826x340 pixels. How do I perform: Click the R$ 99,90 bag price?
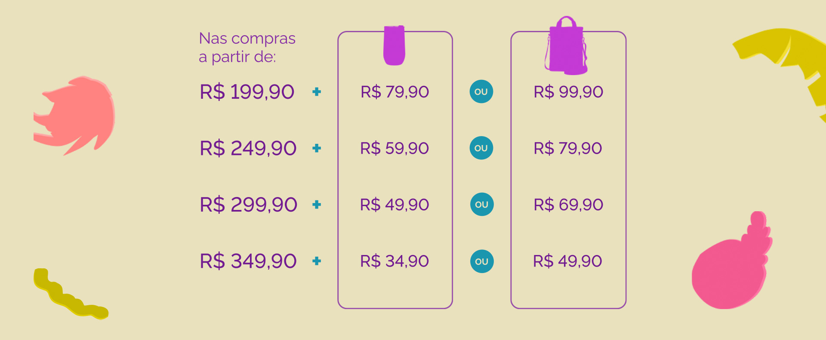(568, 92)
